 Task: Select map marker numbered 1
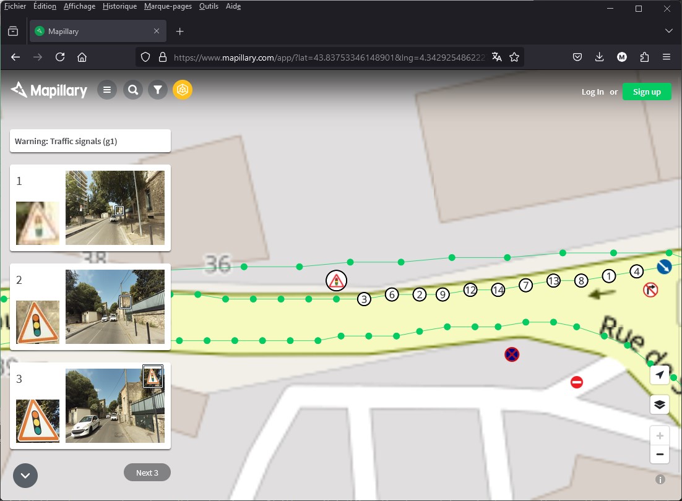[609, 276]
